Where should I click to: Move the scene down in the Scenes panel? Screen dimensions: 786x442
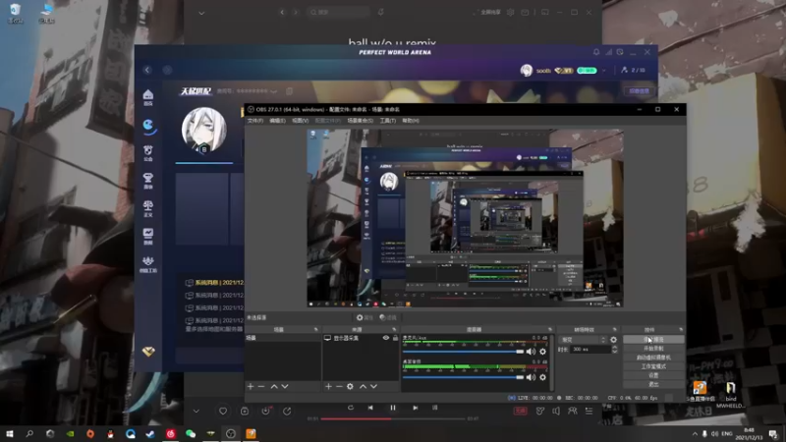[285, 386]
